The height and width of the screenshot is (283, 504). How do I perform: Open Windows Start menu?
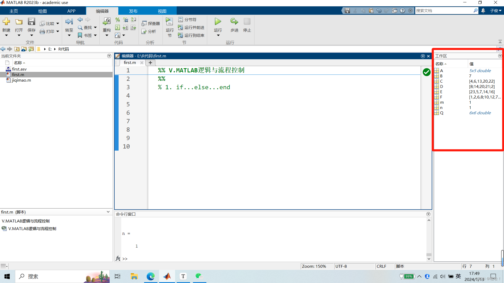(x=7, y=276)
